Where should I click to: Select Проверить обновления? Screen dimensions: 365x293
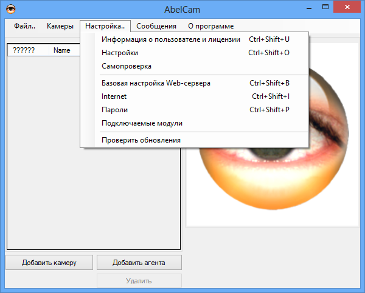(195, 140)
